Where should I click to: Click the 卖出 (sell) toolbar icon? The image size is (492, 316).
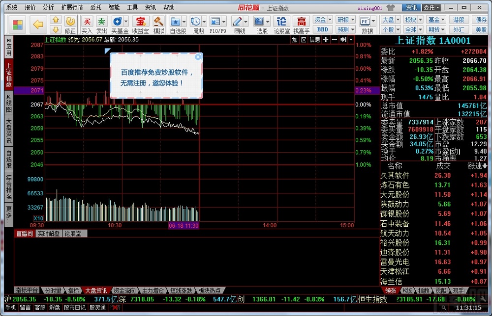click(x=101, y=22)
